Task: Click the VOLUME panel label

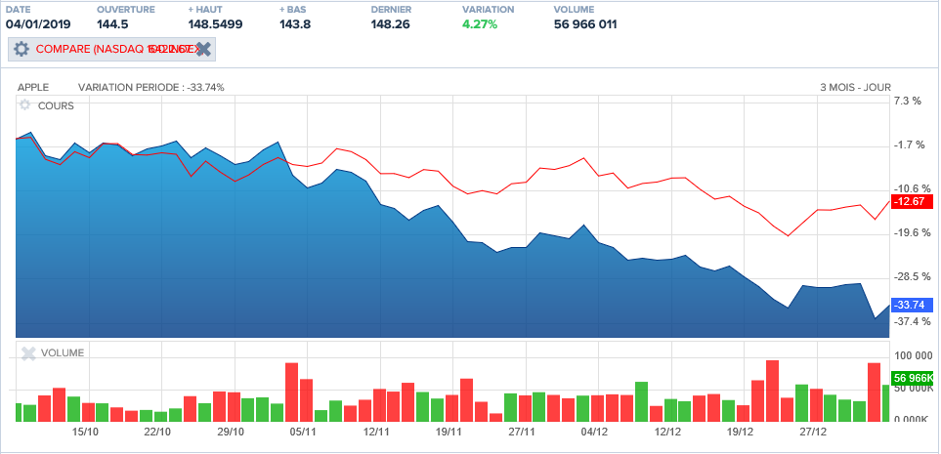Action: coord(63,353)
